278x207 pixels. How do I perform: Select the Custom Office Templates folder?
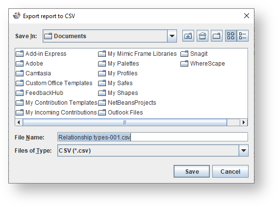(54, 83)
